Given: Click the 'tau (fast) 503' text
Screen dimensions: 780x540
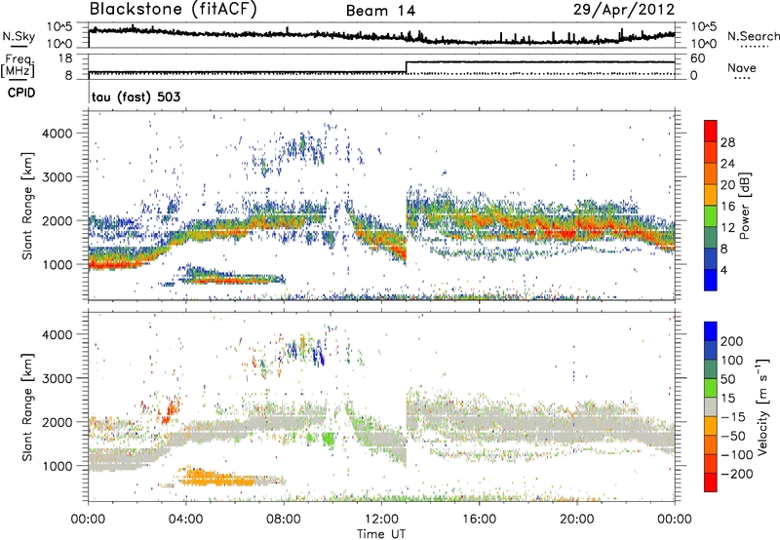Looking at the screenshot, I should coord(136,96).
